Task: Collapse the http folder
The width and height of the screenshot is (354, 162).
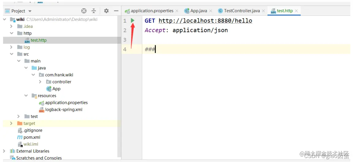Action: pyautogui.click(x=12, y=33)
